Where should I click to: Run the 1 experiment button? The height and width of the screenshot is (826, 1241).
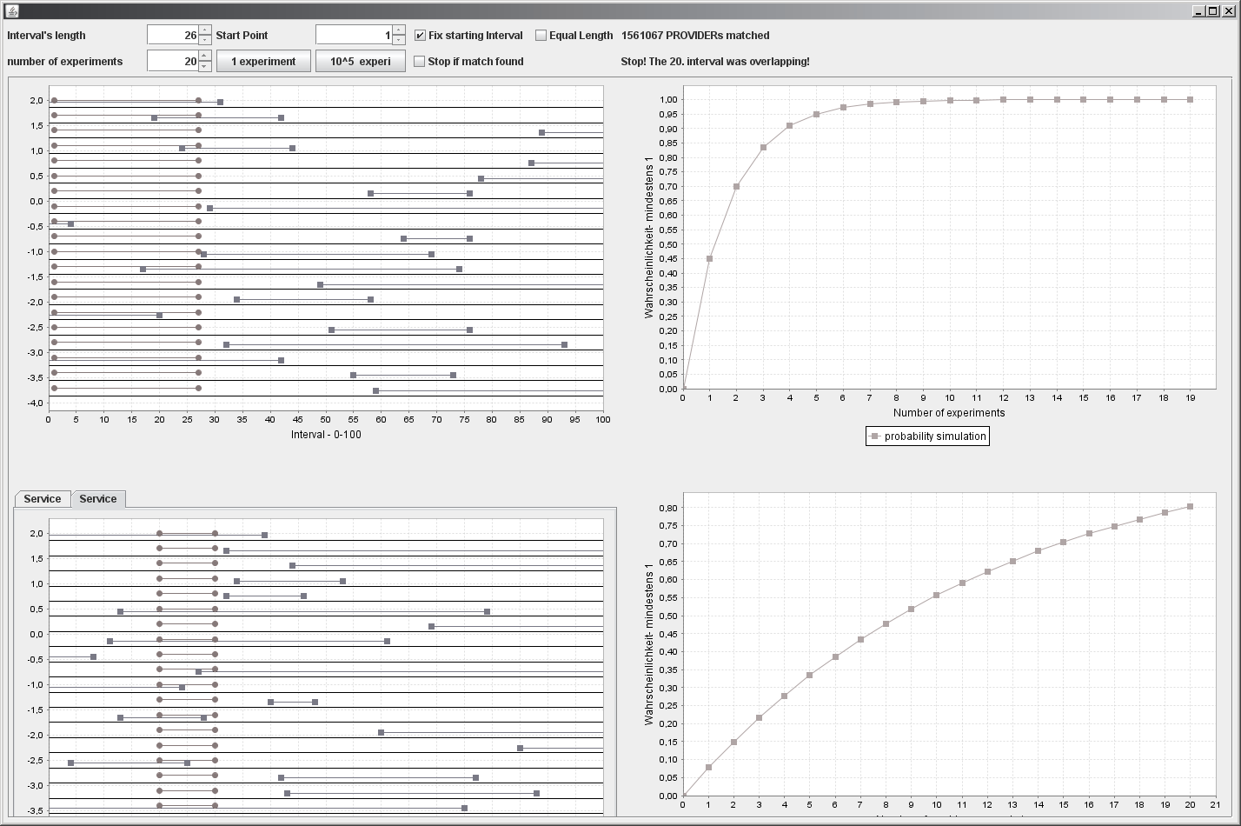coord(263,62)
